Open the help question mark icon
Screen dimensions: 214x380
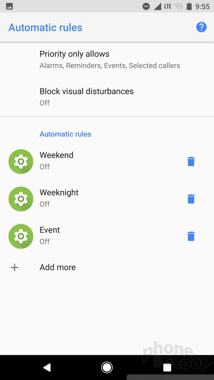[x=201, y=27]
